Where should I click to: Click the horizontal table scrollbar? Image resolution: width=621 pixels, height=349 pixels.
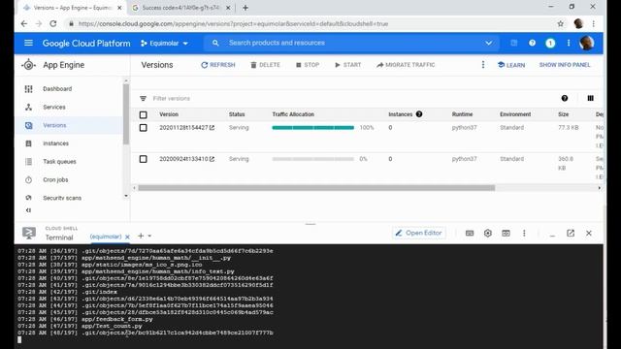(316, 188)
